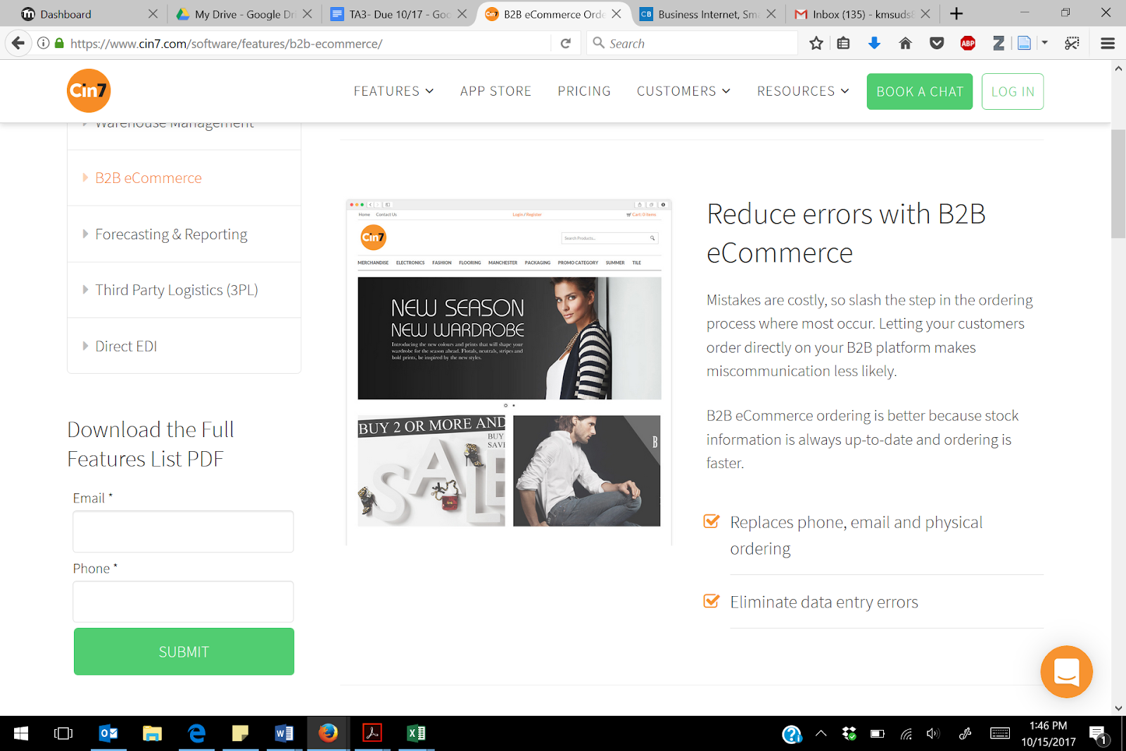The image size is (1126, 751).
Task: Open Adblock Plus extension icon
Action: coord(968,44)
